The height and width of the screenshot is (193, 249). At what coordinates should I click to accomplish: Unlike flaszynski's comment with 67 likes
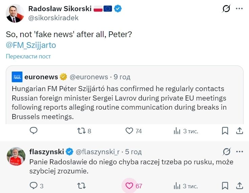pyautogui.click(x=129, y=186)
